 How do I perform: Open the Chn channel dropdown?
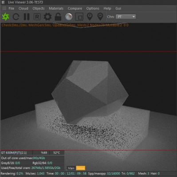point(126,17)
